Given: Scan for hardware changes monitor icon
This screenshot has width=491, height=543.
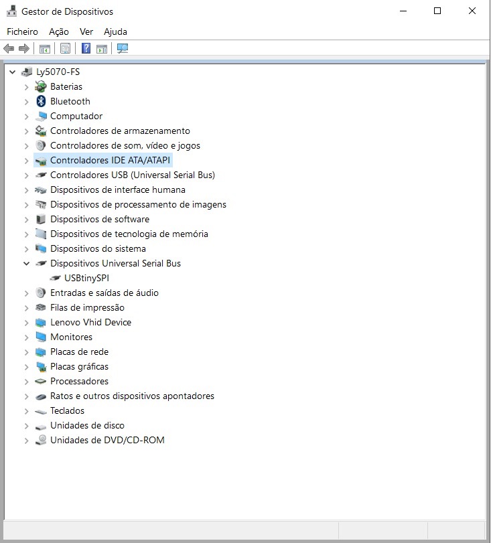Looking at the screenshot, I should click(123, 48).
